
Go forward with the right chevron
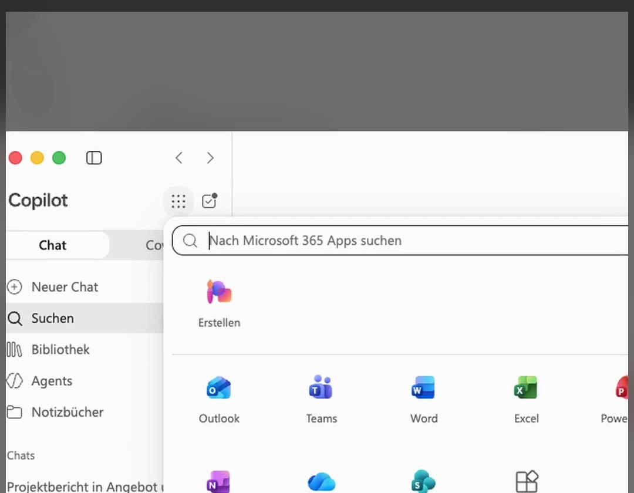coord(210,158)
